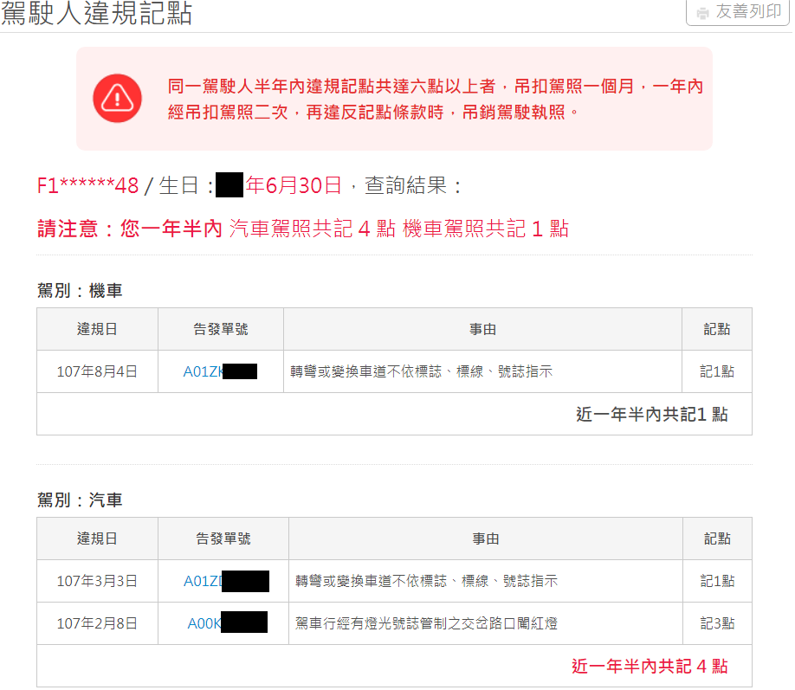Click the 記3點 cell for running a red light
The height and width of the screenshot is (690, 795).
tap(715, 623)
